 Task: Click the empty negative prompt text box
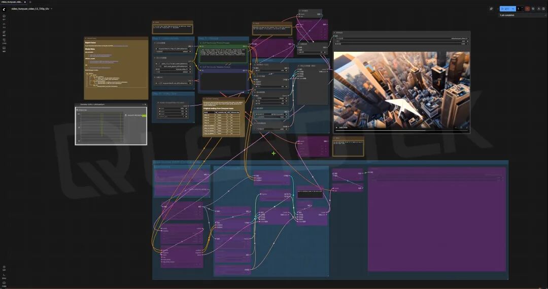(x=223, y=82)
